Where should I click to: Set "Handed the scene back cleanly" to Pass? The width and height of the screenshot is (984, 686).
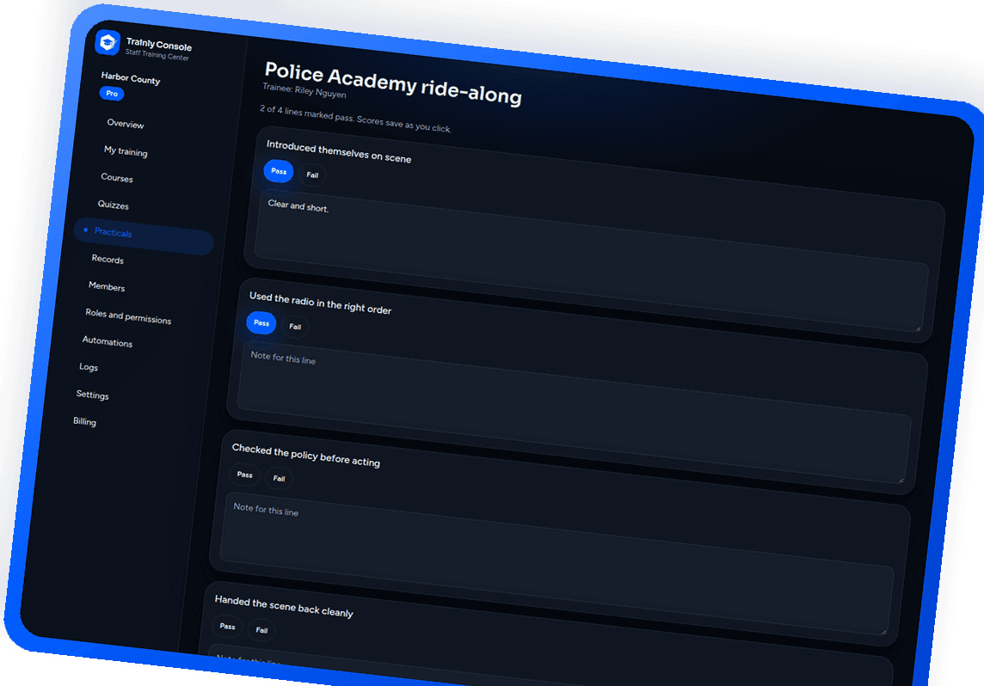227,626
